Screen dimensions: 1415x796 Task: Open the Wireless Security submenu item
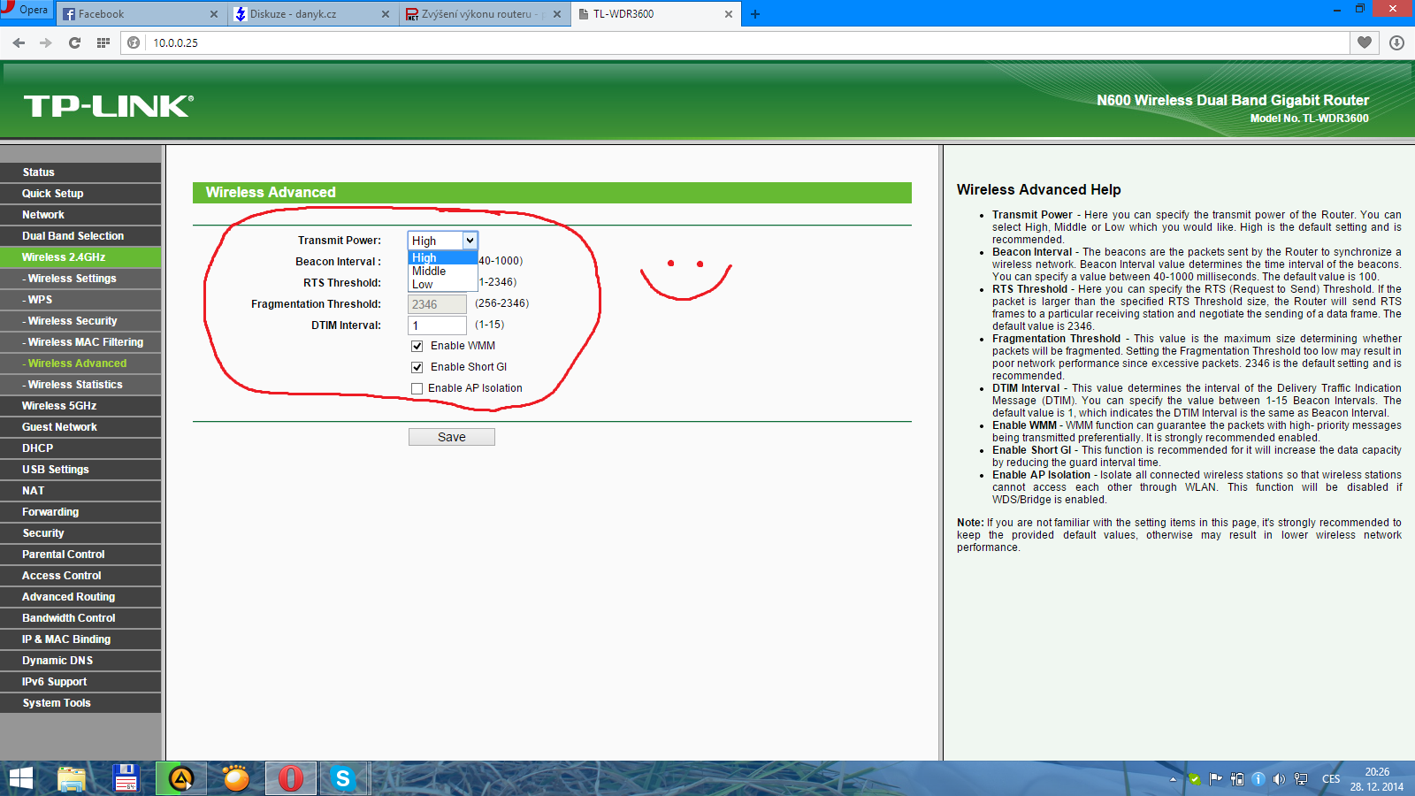click(x=80, y=321)
